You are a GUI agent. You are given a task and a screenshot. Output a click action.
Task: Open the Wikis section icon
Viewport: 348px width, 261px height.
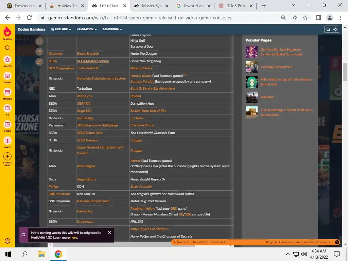pyautogui.click(x=7, y=141)
